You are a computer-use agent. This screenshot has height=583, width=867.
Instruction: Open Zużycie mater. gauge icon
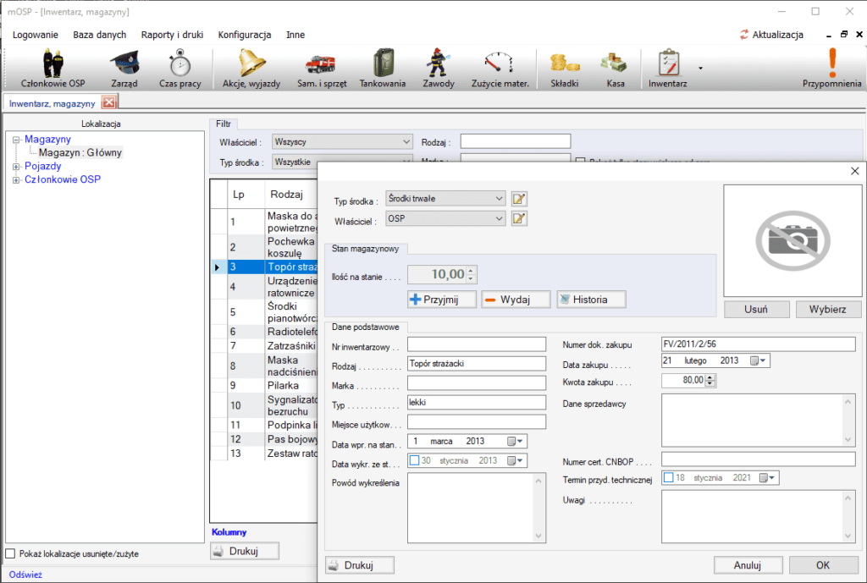point(500,69)
